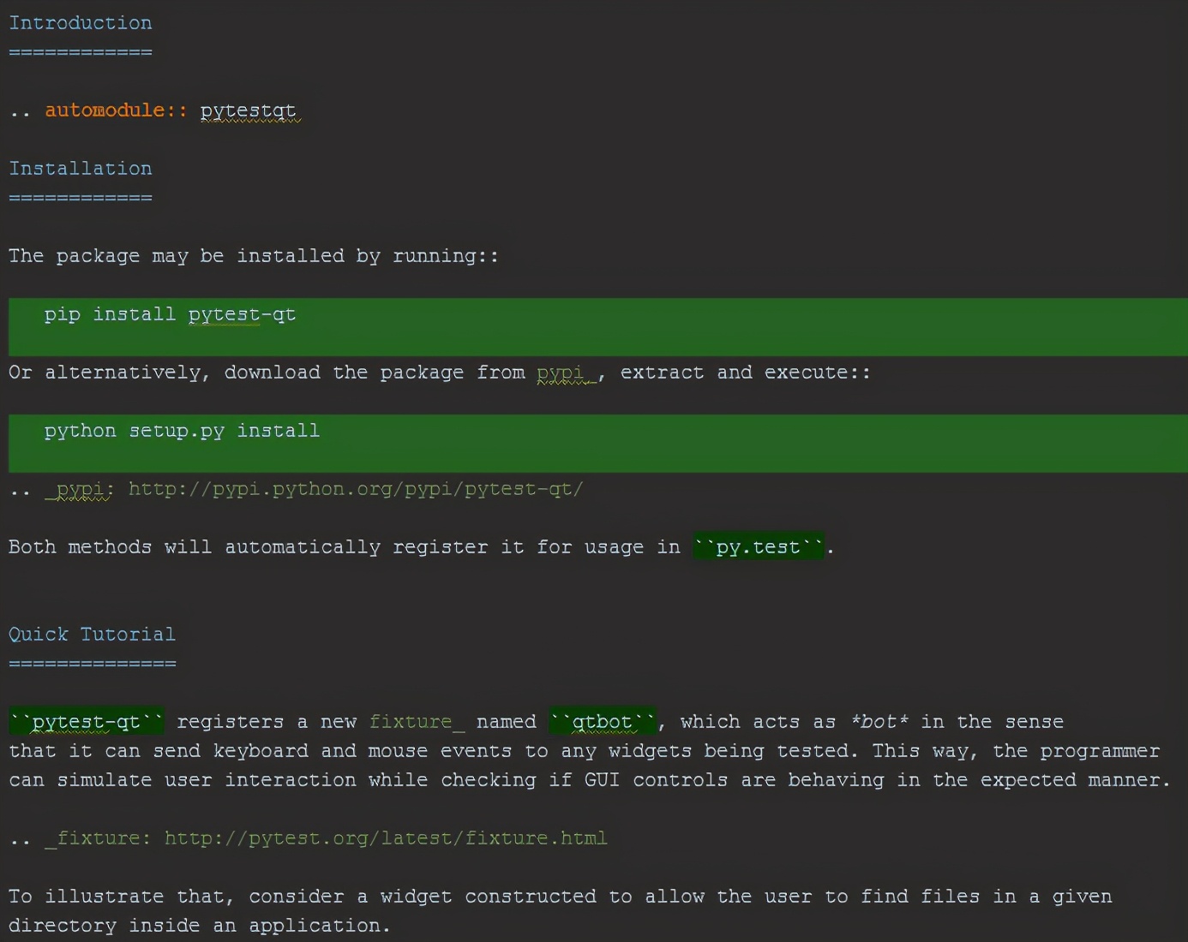Click the http://pypi.python.org/pypi/pytest-qt/ URL
The height and width of the screenshot is (942, 1188).
point(355,489)
